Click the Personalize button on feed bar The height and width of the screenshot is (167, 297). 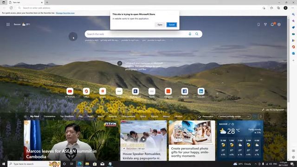coord(206,116)
